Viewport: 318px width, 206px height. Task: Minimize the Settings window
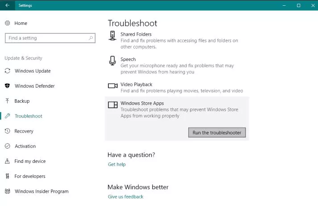coord(284,5)
